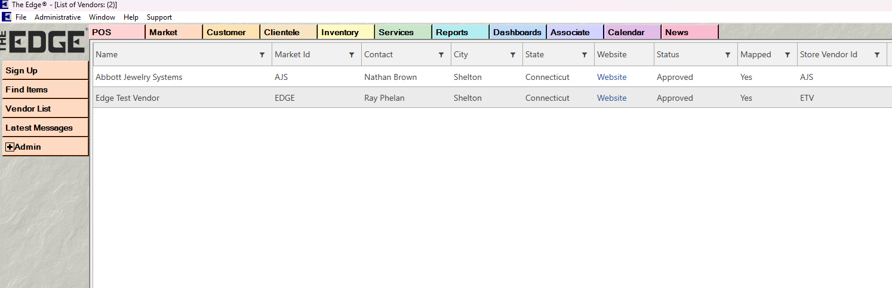This screenshot has width=892, height=288.
Task: Click the Mapped column filter icon
Action: tap(788, 55)
